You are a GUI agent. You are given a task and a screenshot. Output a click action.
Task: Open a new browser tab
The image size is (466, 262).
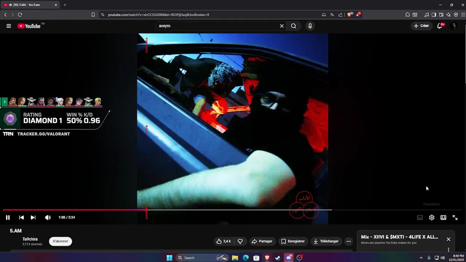pos(65,5)
